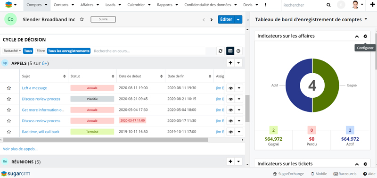Open Voir plus de appels link
The width and height of the screenshot is (377, 178).
coord(20,149)
